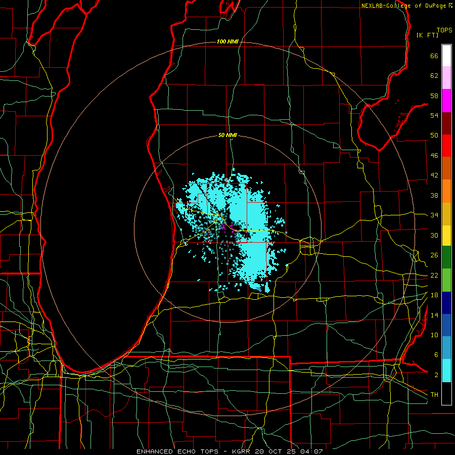Click the legend value 66
This screenshot has height=455, width=455.
(x=434, y=56)
